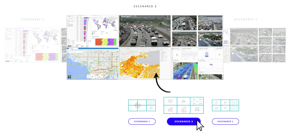Click the blue-gray bar gauge in the dashboard
Image resolution: width=291 pixels, height=140 pixels.
click(x=207, y=54)
